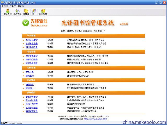The height and width of the screenshot is (125, 167).
Task: Open the 书刊信息维护 link
Action: click(32, 40)
